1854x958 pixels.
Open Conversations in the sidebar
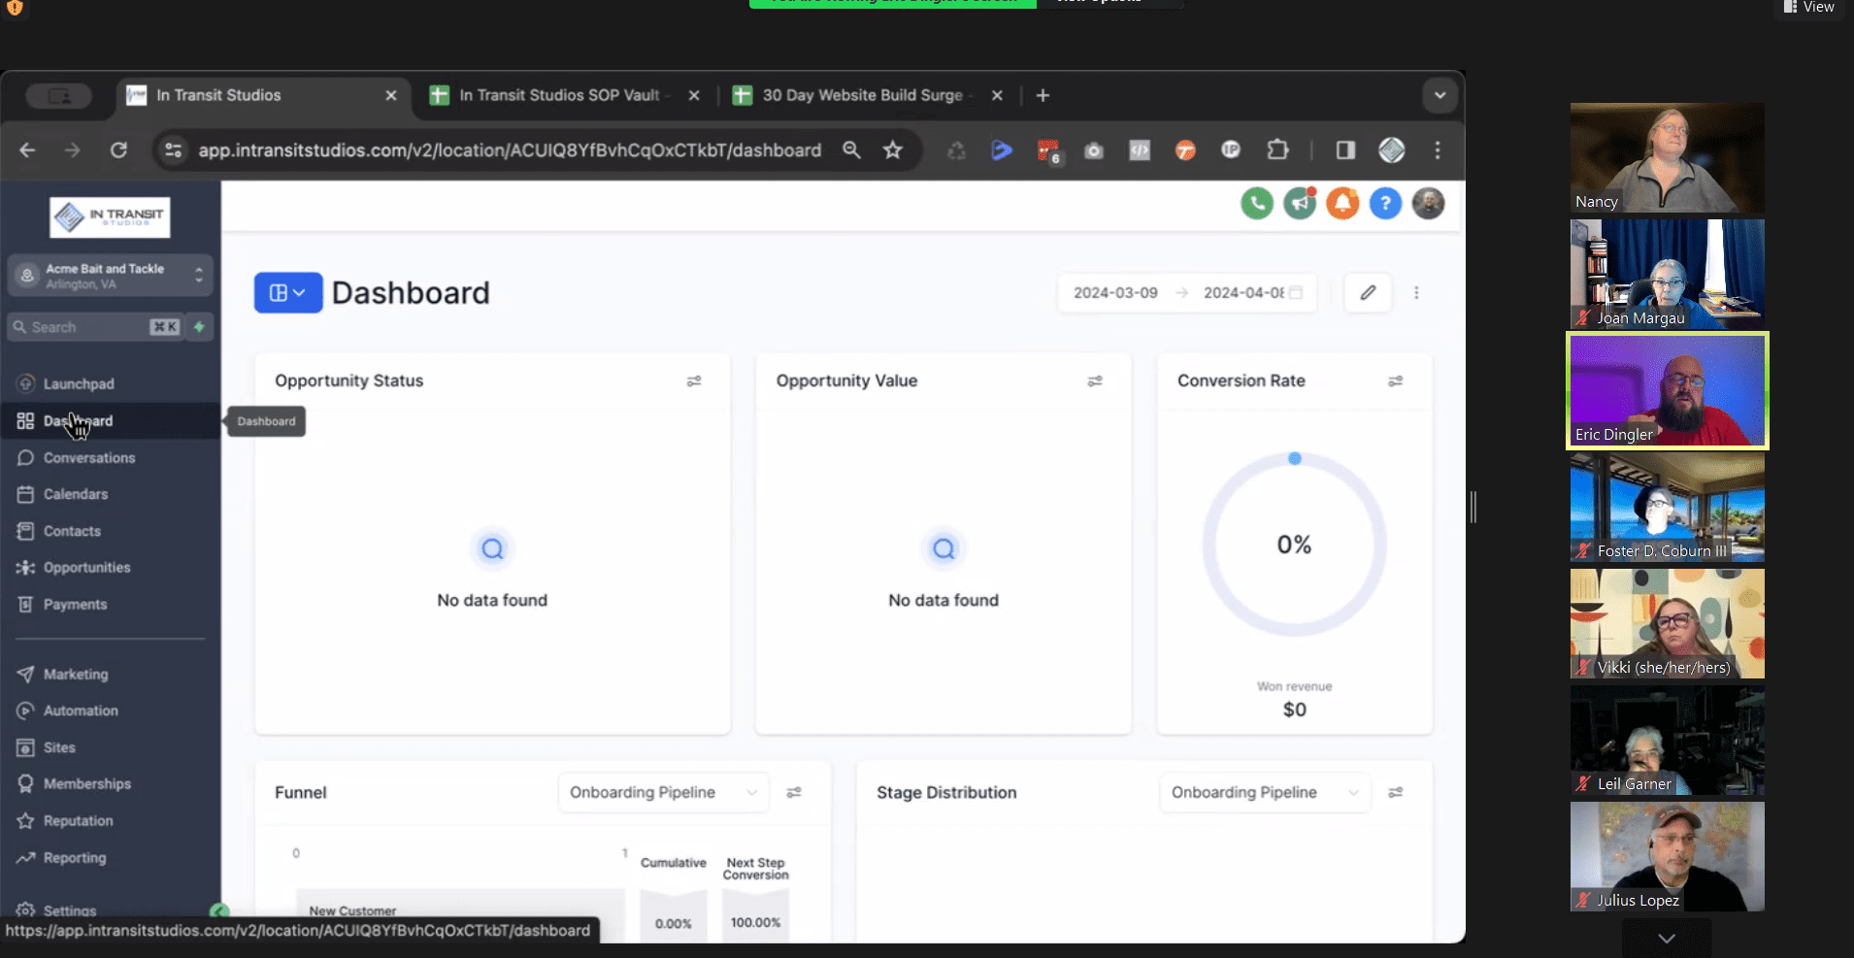click(89, 458)
